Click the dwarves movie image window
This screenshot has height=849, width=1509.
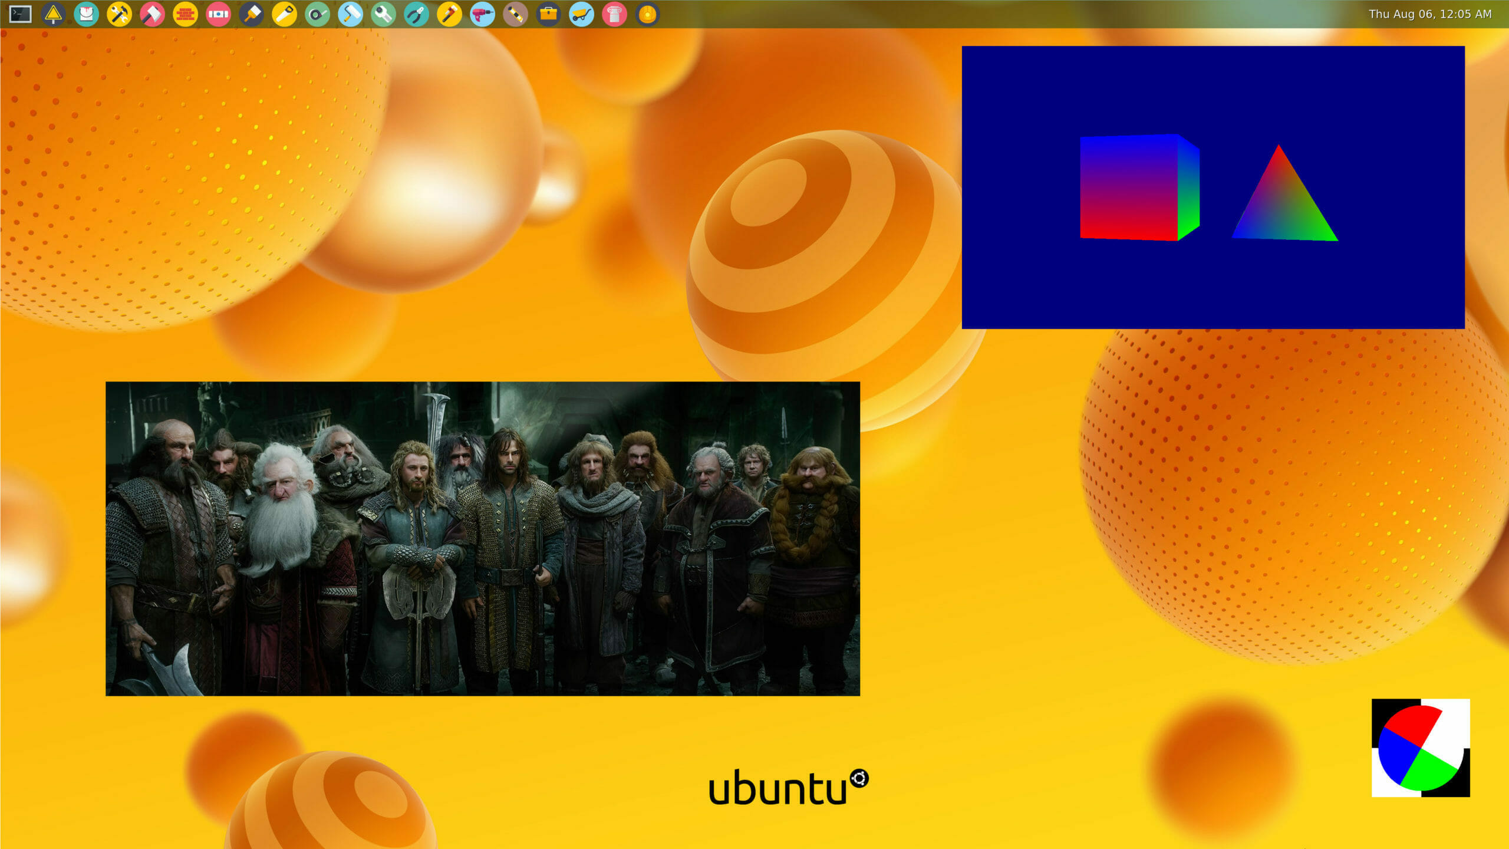[483, 539]
